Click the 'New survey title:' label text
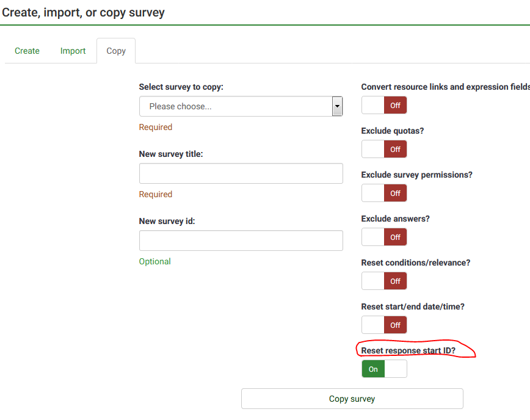This screenshot has width=530, height=420. 171,154
